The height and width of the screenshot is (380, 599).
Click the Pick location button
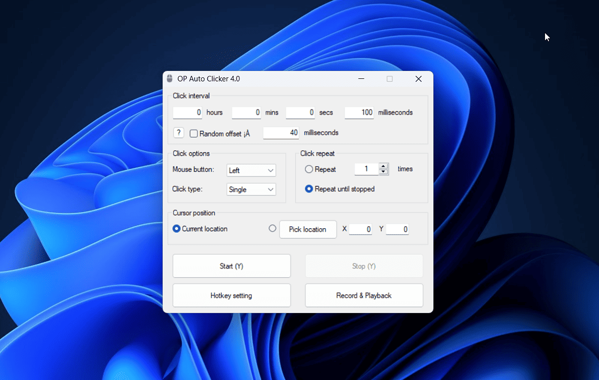pyautogui.click(x=308, y=229)
